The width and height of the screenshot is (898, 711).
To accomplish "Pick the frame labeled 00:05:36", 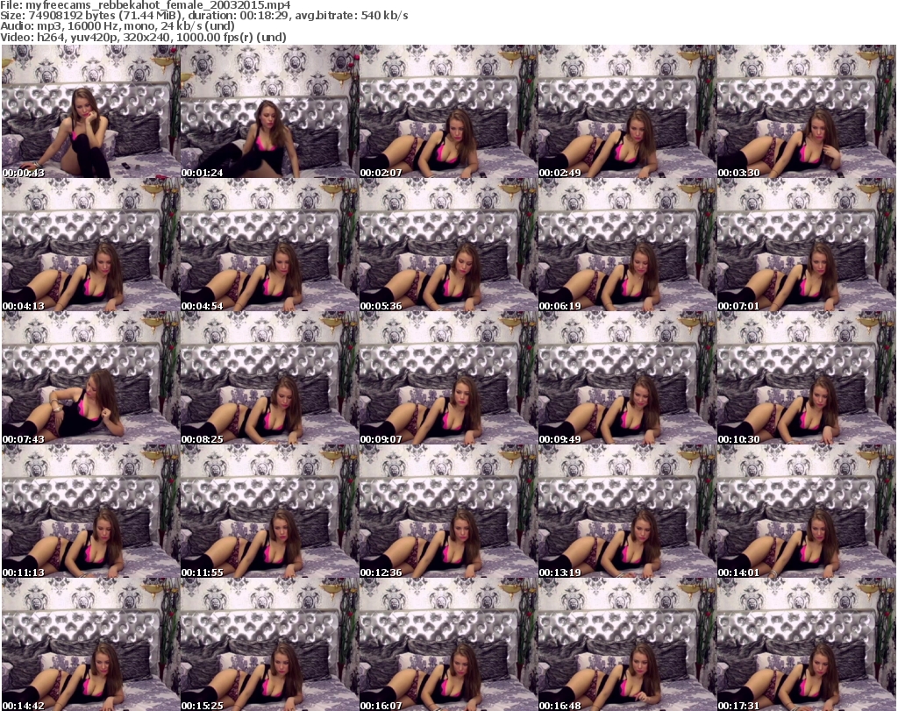I will [x=448, y=245].
